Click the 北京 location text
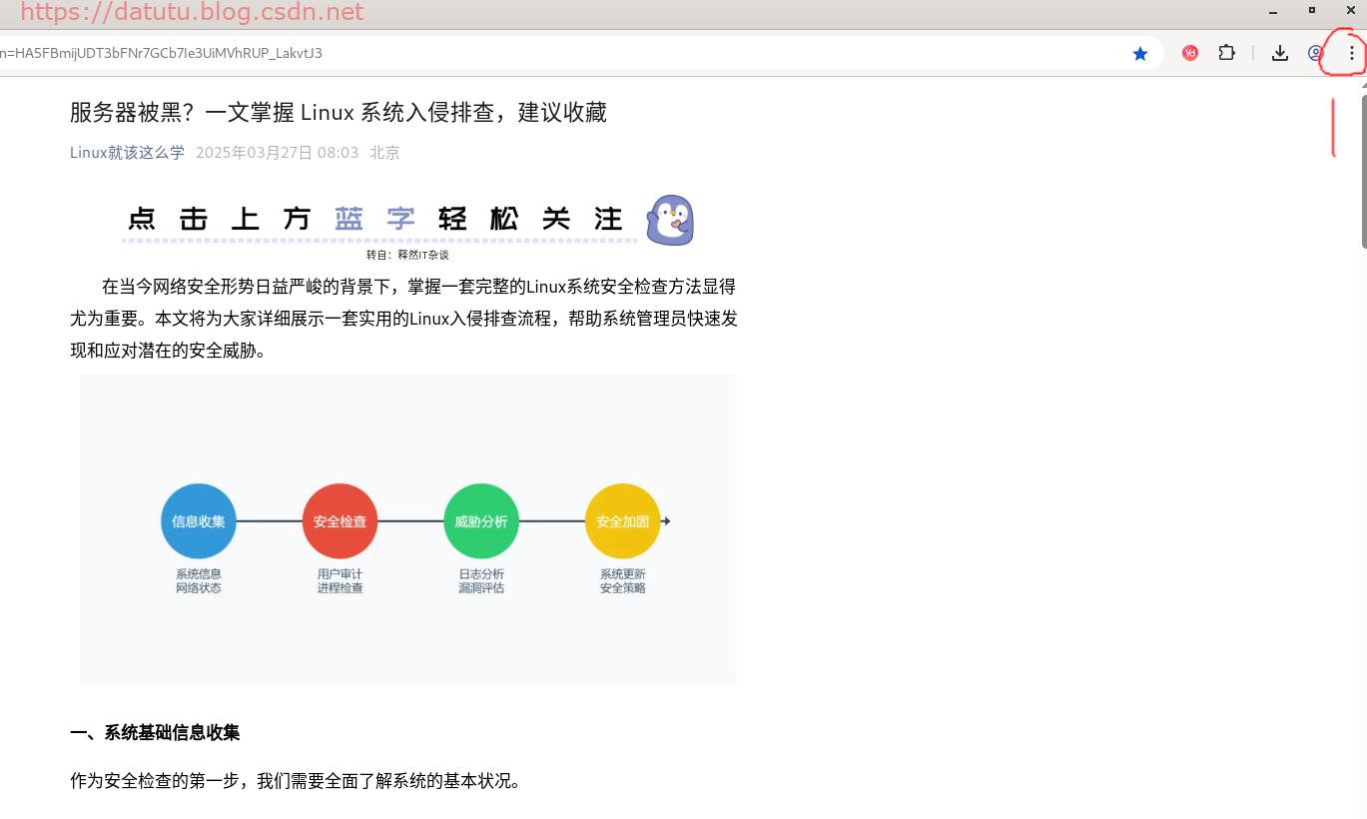Viewport: 1367px width, 819px height. click(x=384, y=153)
